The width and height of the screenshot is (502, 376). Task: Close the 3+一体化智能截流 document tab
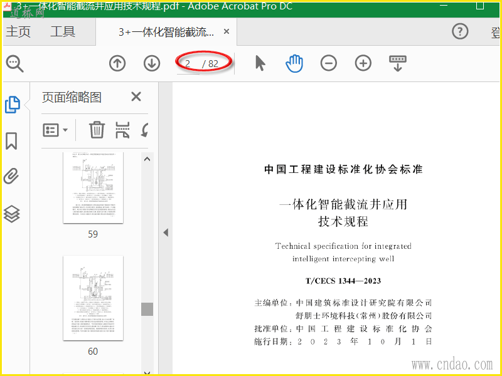227,32
